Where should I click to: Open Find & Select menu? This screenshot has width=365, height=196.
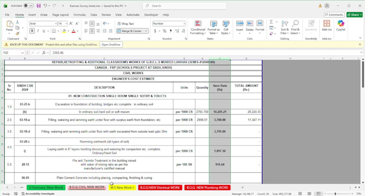coord(295,28)
